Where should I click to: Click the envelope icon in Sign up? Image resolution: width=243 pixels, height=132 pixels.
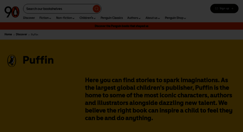click(216, 8)
